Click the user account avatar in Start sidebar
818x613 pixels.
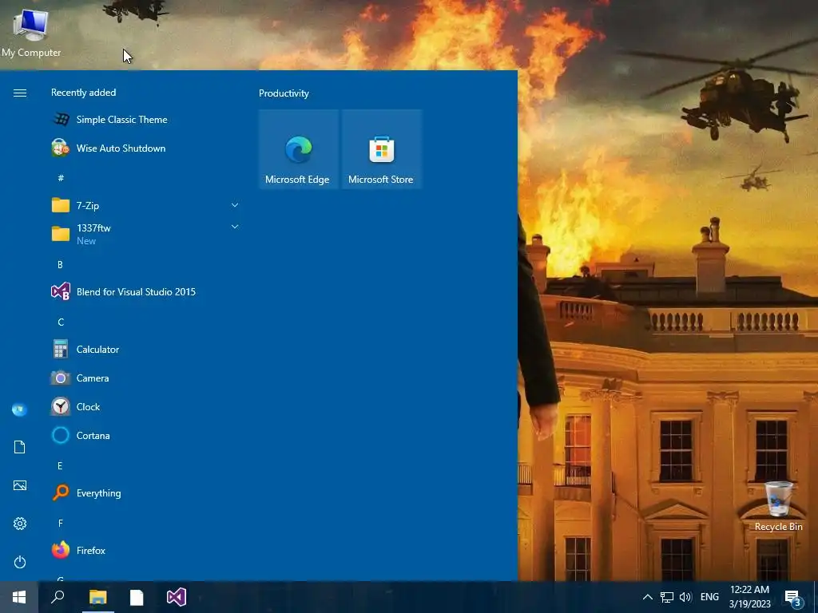click(19, 409)
